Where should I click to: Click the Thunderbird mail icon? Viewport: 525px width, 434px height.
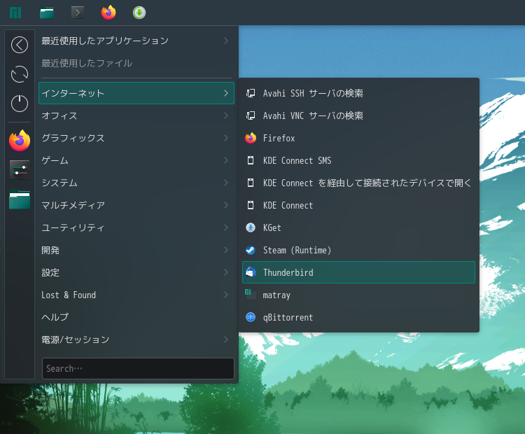pos(251,272)
